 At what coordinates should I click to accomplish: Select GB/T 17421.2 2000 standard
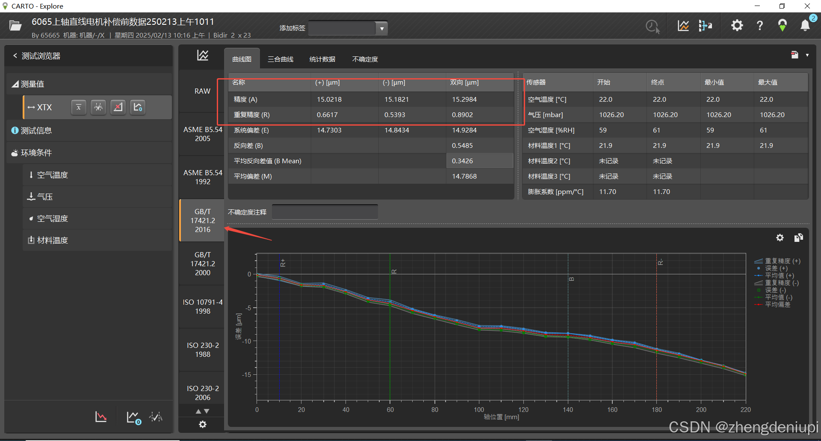click(203, 264)
